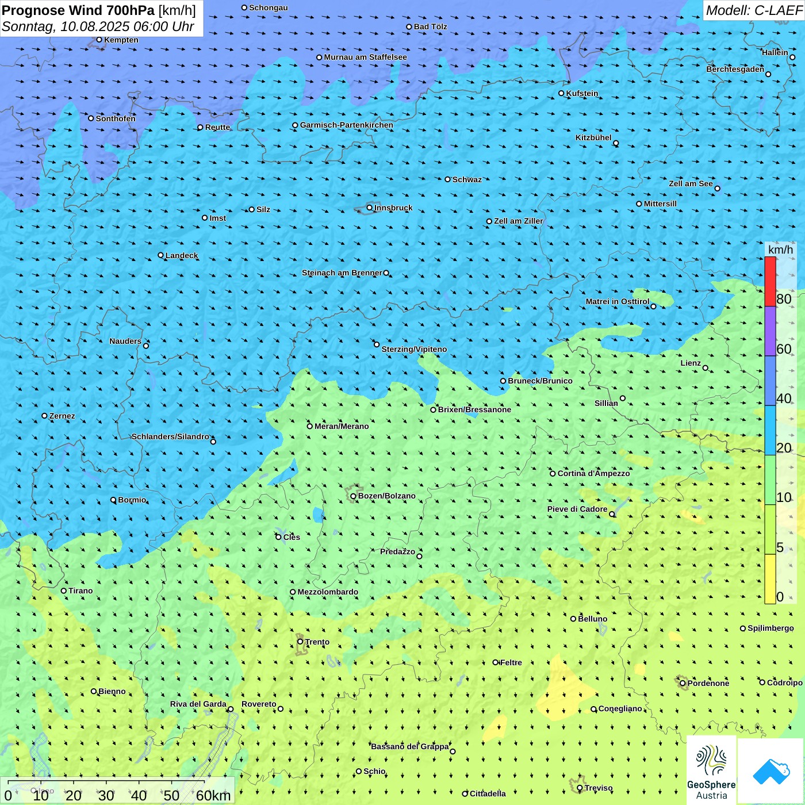
Task: Click the 'Reutte' town label
Action: [x=217, y=127]
